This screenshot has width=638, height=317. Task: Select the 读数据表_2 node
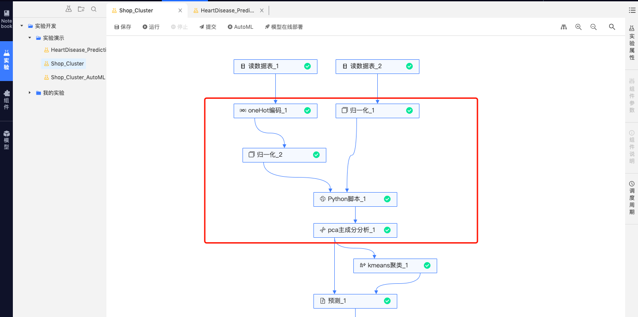(x=377, y=66)
